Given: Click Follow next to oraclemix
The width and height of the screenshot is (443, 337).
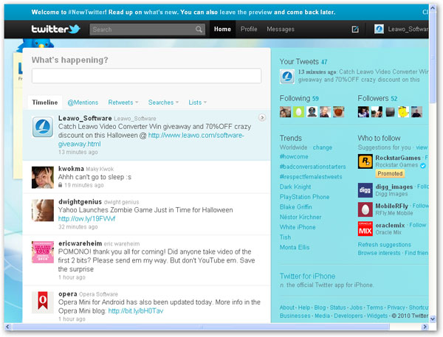Looking at the screenshot, I should pyautogui.click(x=418, y=225).
